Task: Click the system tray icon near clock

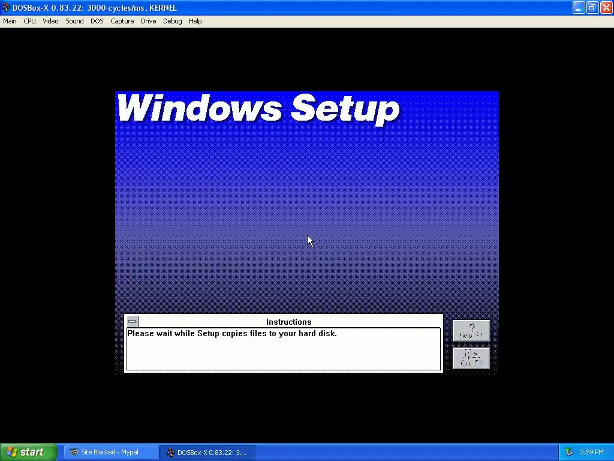Action: 569,452
